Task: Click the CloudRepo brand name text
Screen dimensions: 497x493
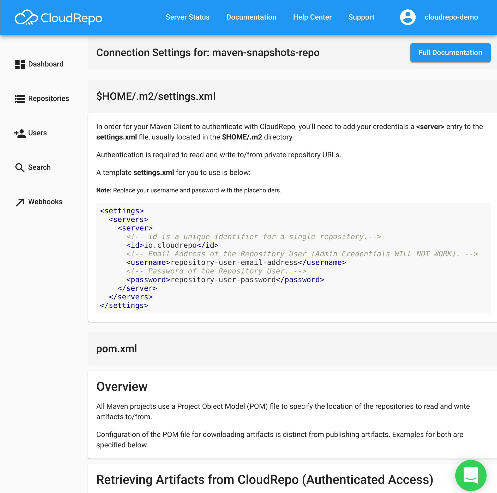Action: point(71,18)
